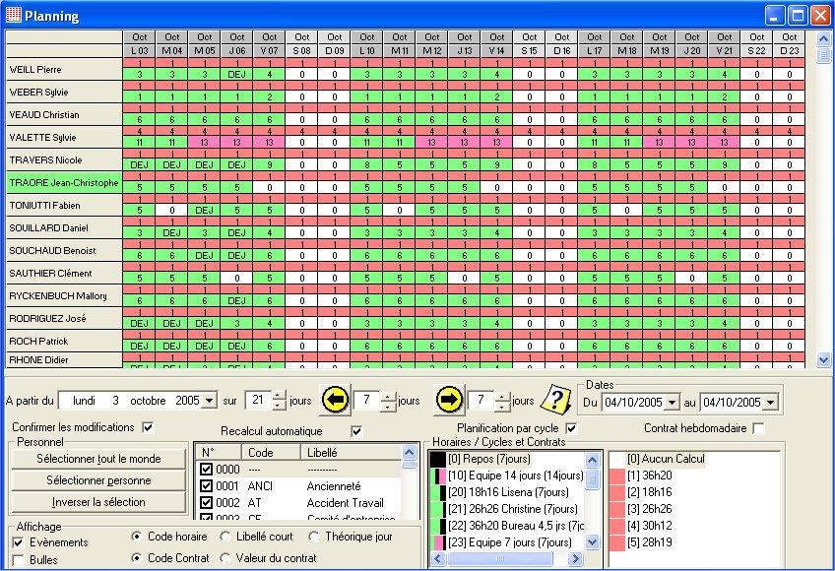Open the Du date dropdown arrow
The height and width of the screenshot is (571, 835).
(673, 402)
